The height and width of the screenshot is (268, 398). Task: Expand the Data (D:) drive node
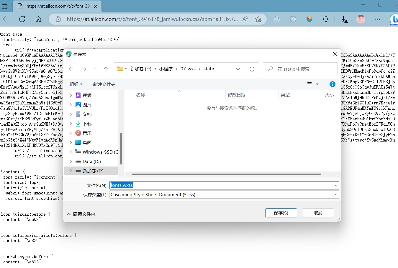[71, 161]
